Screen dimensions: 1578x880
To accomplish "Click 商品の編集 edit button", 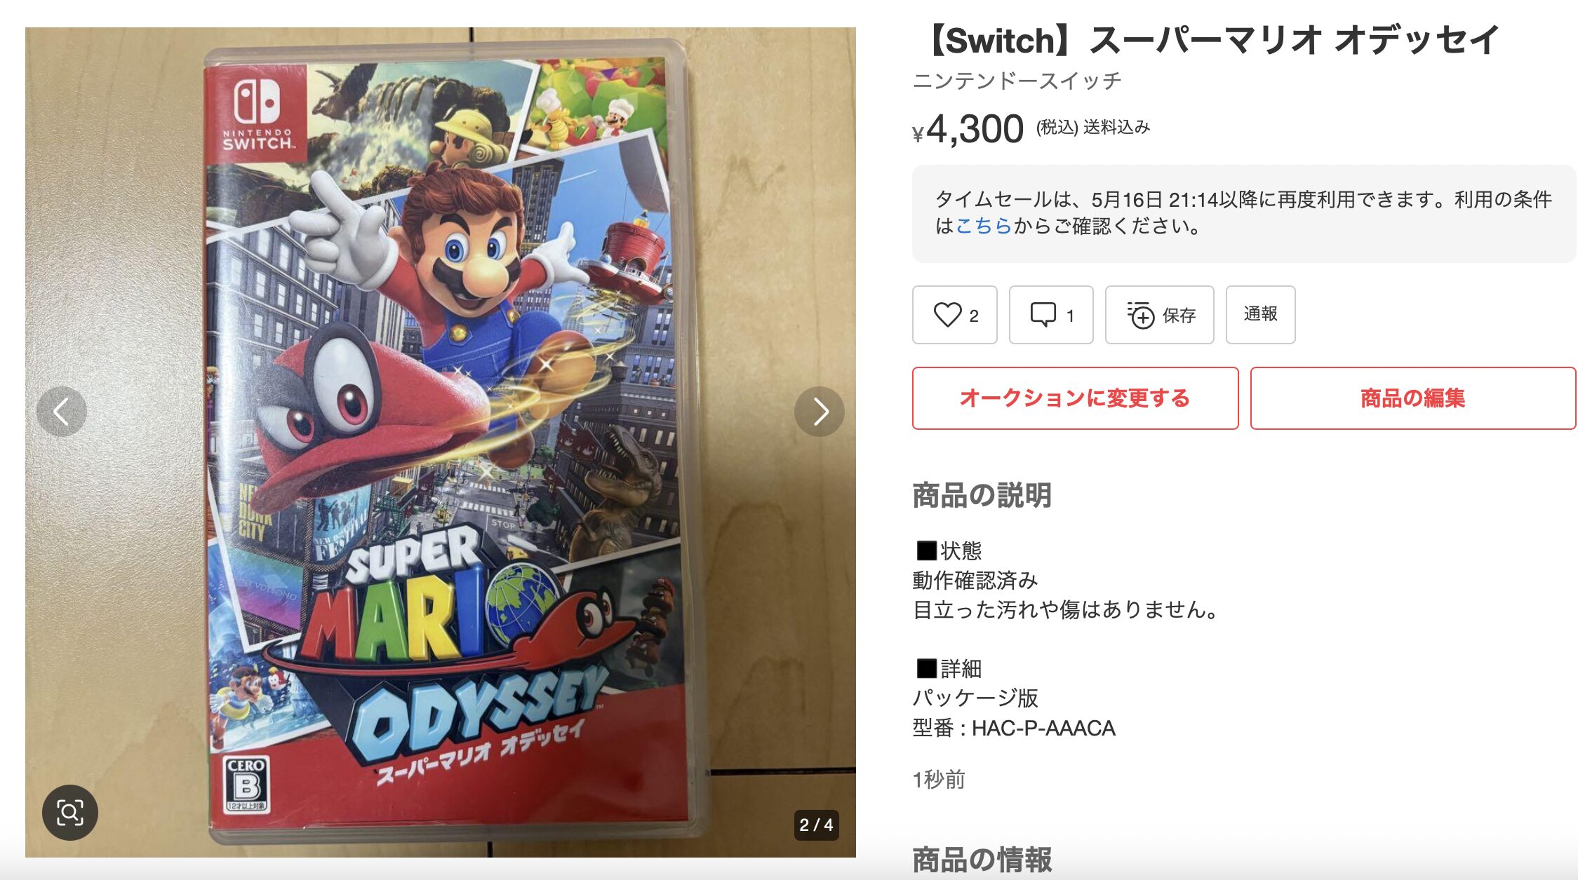I will point(1413,398).
